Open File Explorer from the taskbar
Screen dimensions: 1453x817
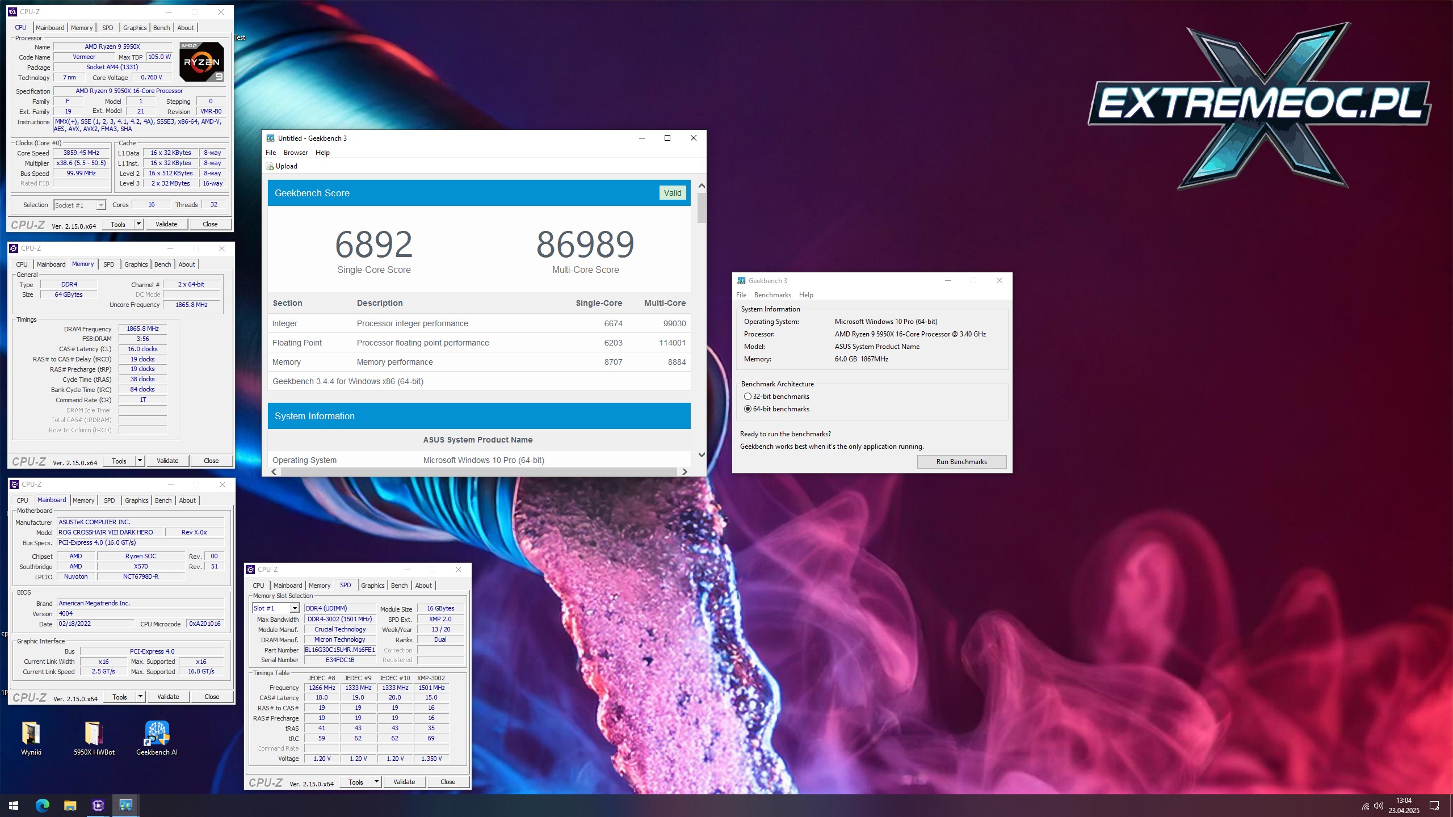click(x=70, y=805)
